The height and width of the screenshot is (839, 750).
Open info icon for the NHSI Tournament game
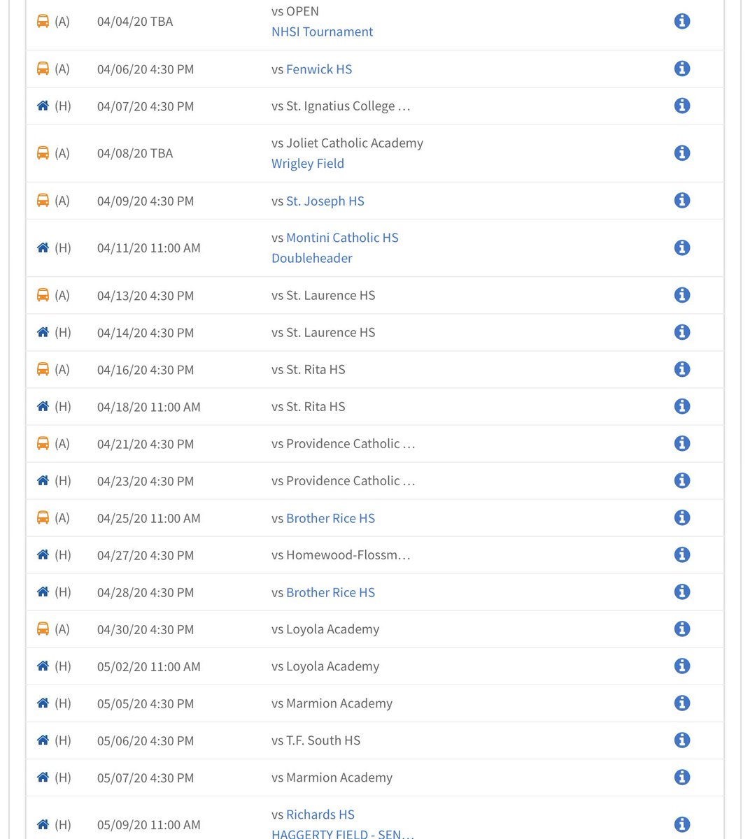[x=682, y=22]
